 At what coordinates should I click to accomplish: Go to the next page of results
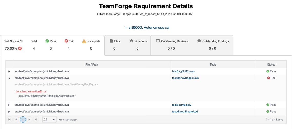[29, 119]
